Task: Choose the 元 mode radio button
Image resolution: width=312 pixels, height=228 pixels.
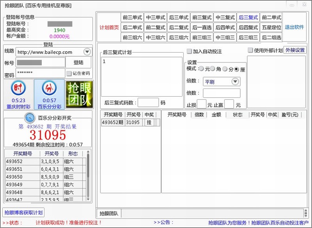Action: coord(201,69)
